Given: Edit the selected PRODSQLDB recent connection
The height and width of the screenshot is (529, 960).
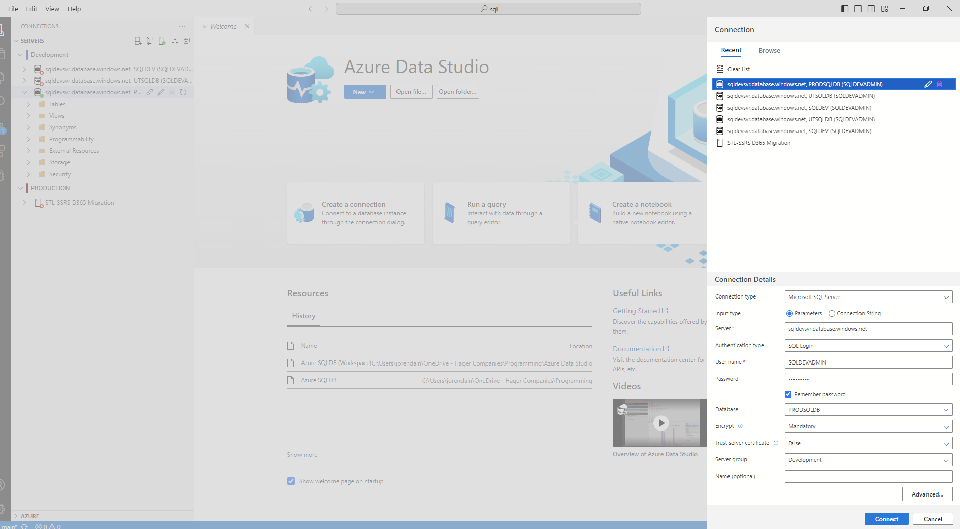Looking at the screenshot, I should [x=928, y=84].
